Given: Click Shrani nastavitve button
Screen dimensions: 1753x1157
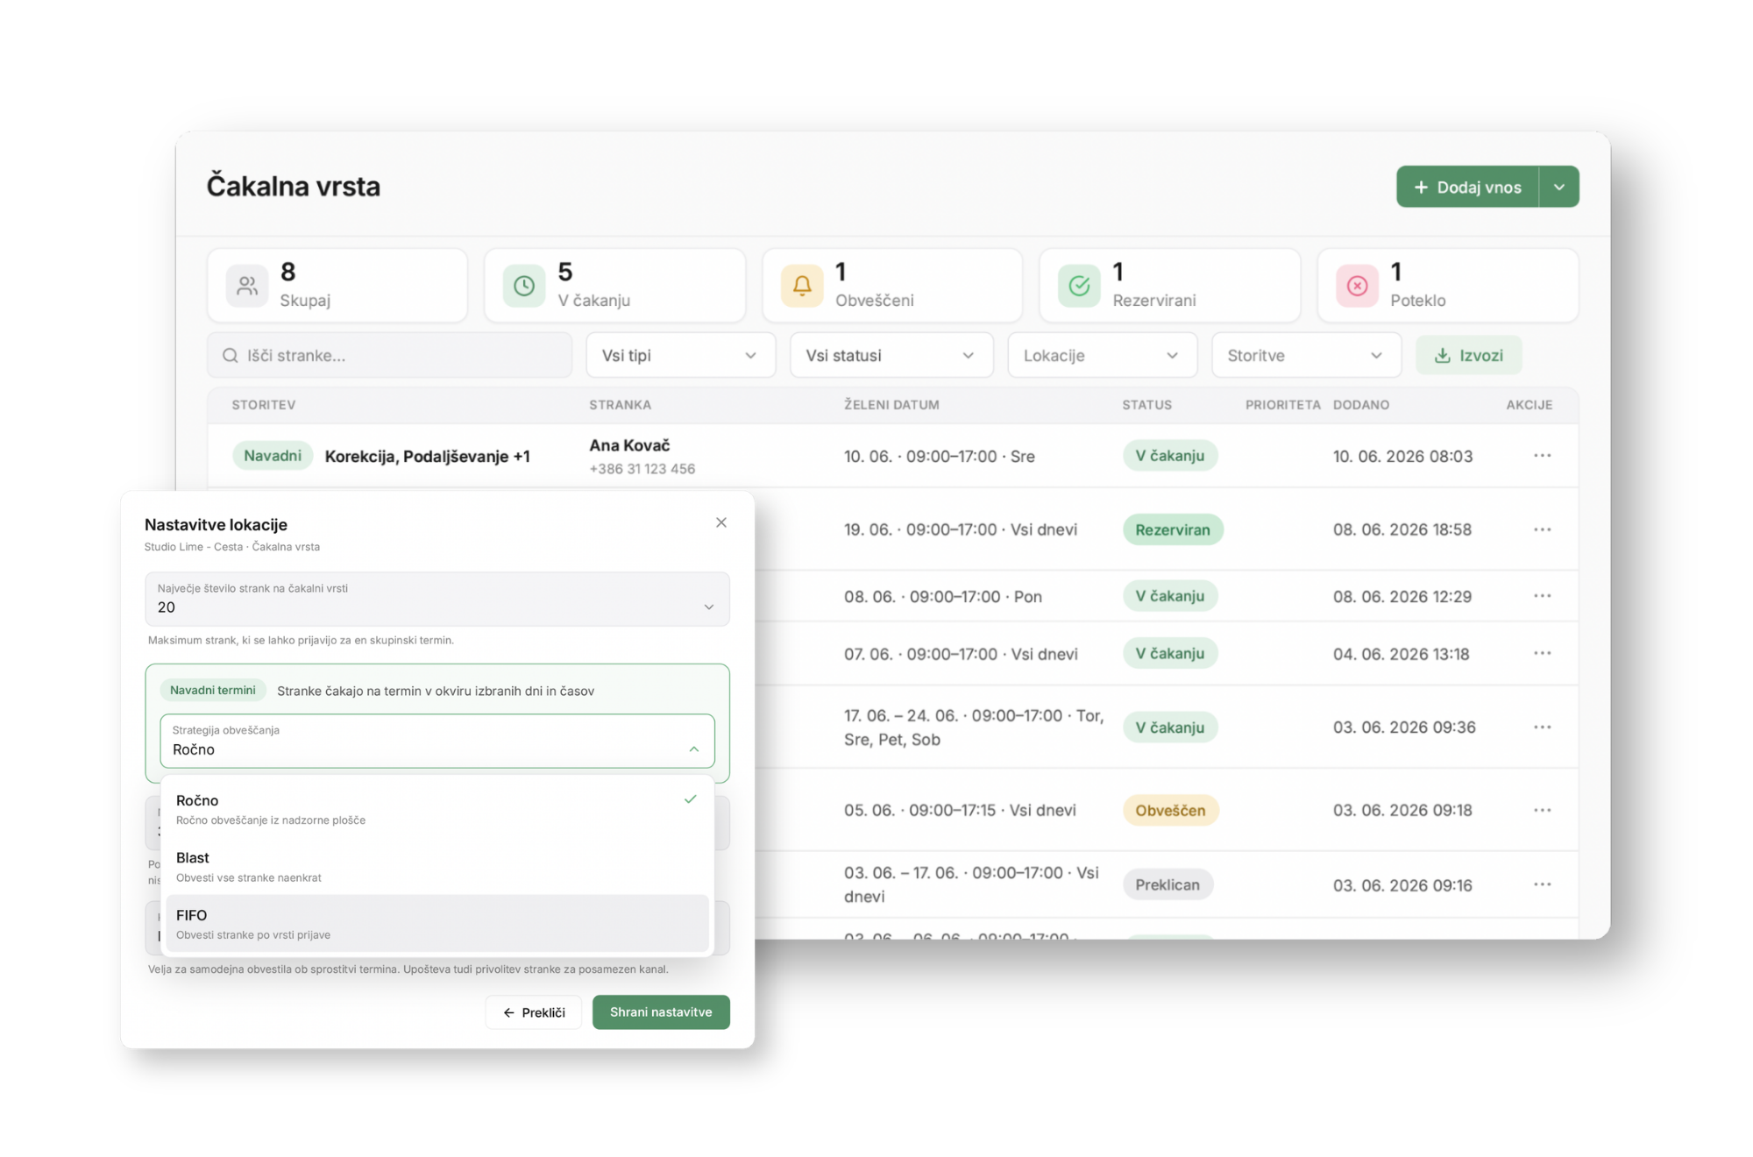Looking at the screenshot, I should tap(661, 1011).
